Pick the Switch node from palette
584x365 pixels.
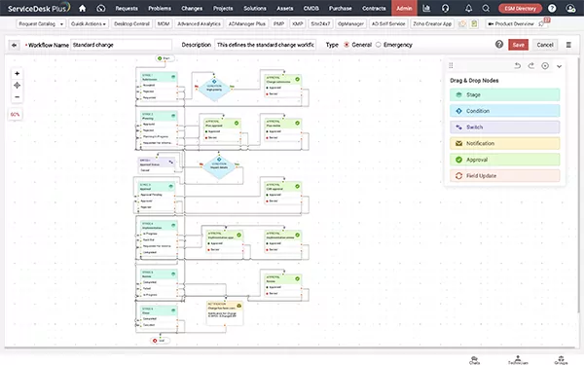coord(504,127)
